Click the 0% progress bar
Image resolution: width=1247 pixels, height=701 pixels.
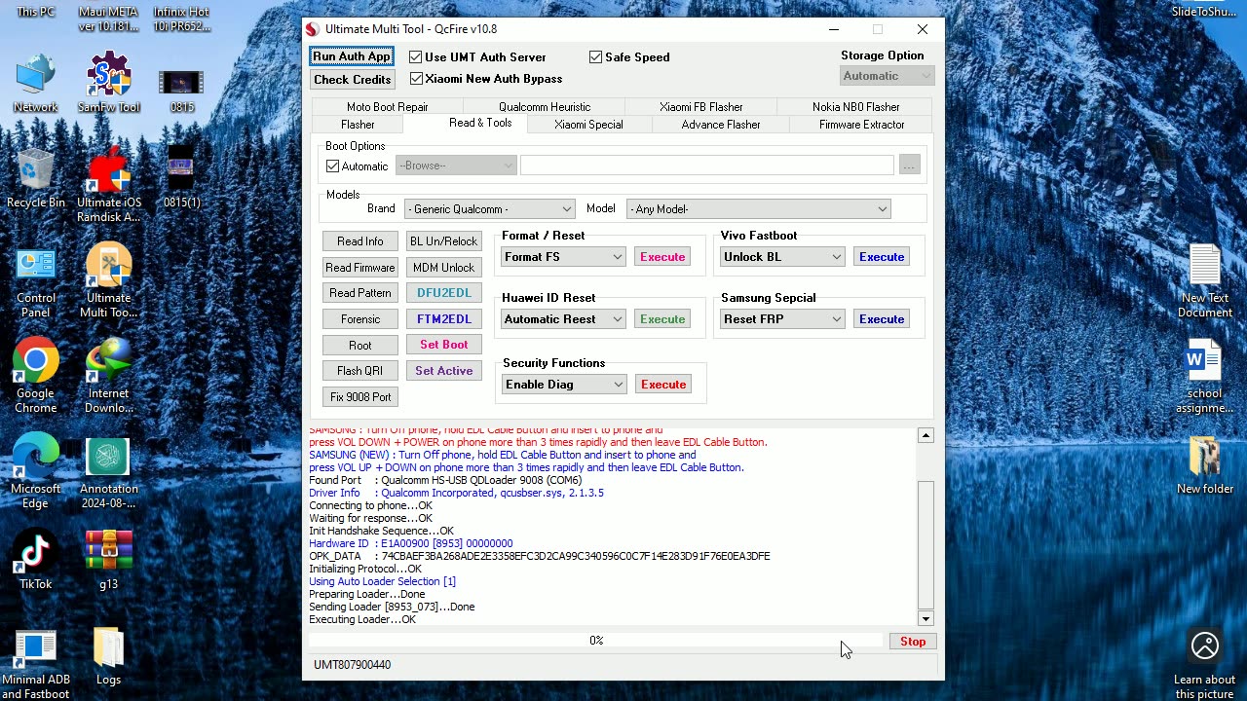pyautogui.click(x=596, y=641)
